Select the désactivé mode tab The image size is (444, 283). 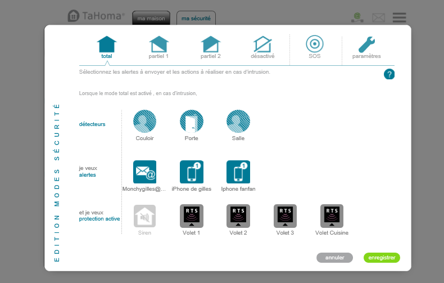pyautogui.click(x=262, y=45)
